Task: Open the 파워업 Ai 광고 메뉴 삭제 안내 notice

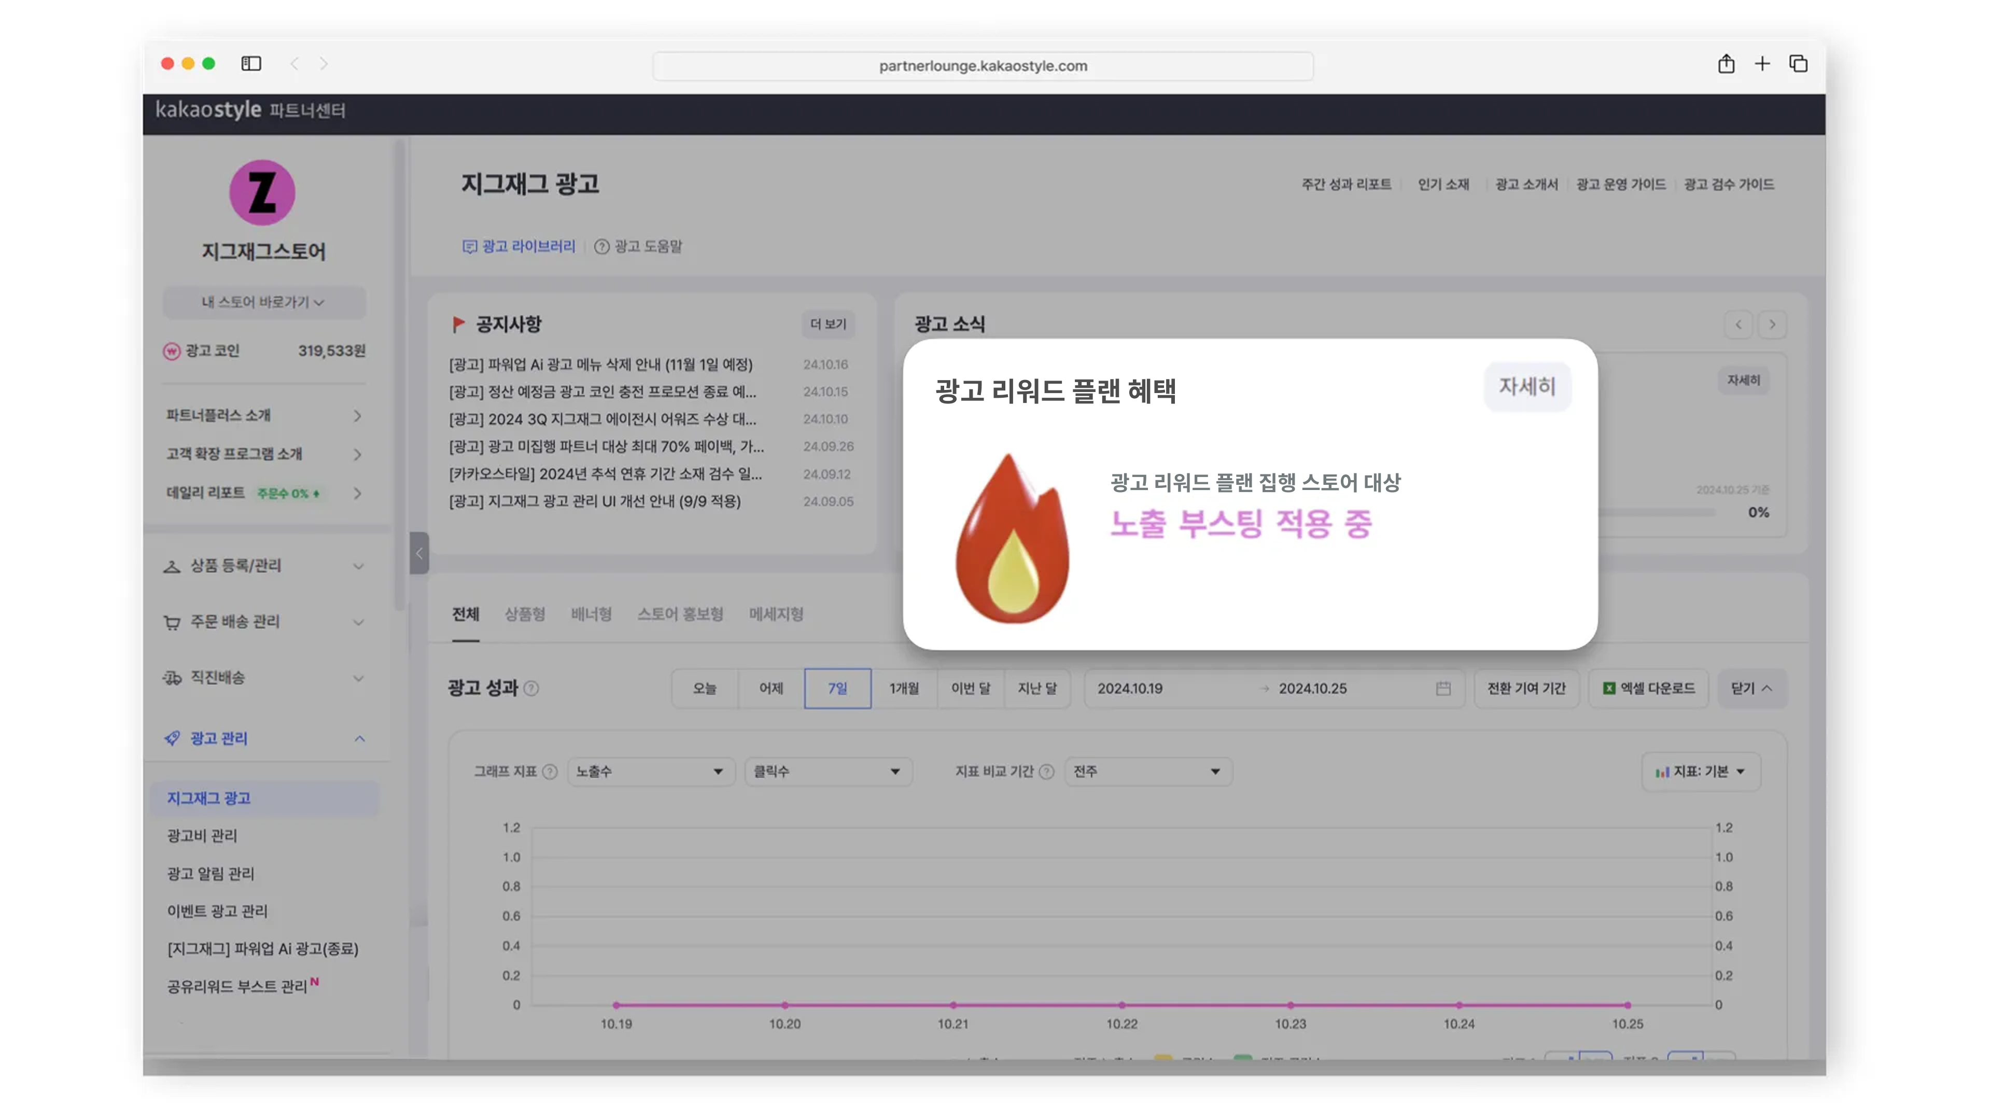Action: 600,365
